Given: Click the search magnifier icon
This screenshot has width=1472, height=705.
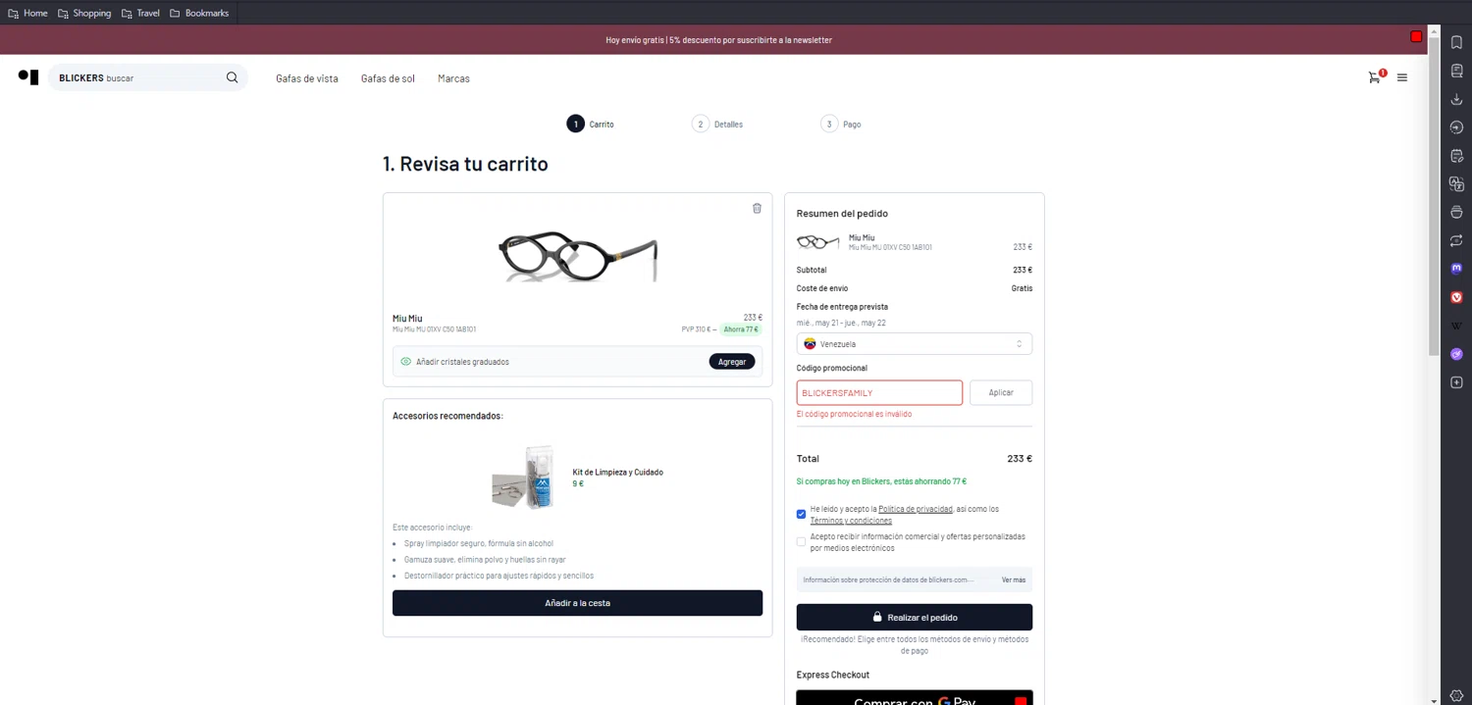Looking at the screenshot, I should pyautogui.click(x=233, y=77).
